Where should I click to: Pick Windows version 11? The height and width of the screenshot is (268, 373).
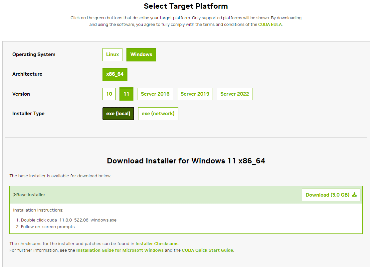(126, 94)
